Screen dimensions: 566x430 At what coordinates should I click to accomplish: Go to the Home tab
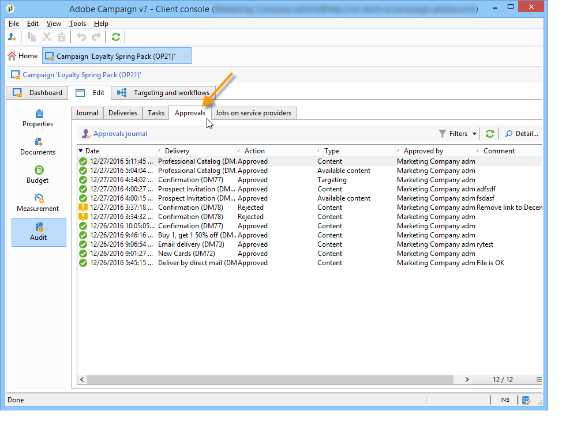click(23, 56)
